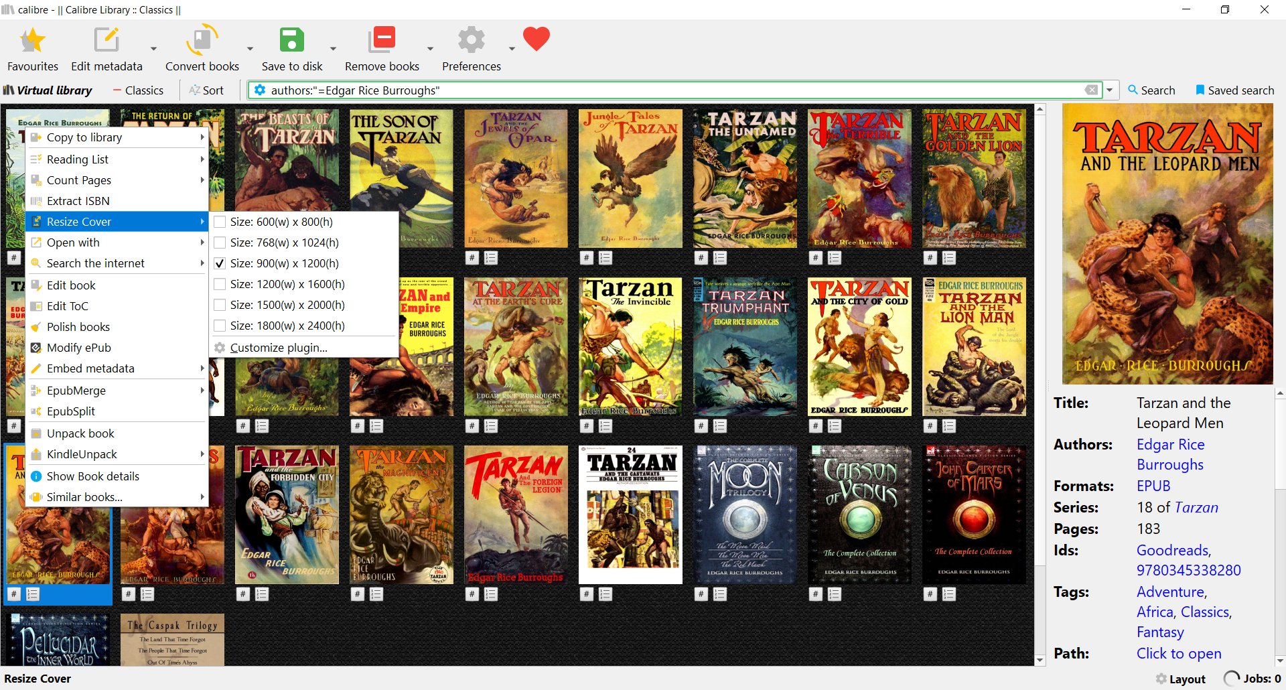The width and height of the screenshot is (1286, 690).
Task: Click the hash marker under Tarzan and the City of Gold
Action: (816, 426)
